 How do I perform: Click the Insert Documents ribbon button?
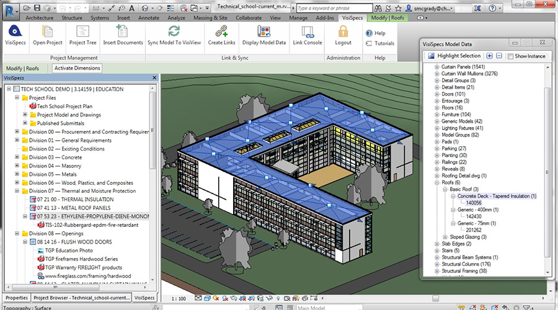coord(123,35)
